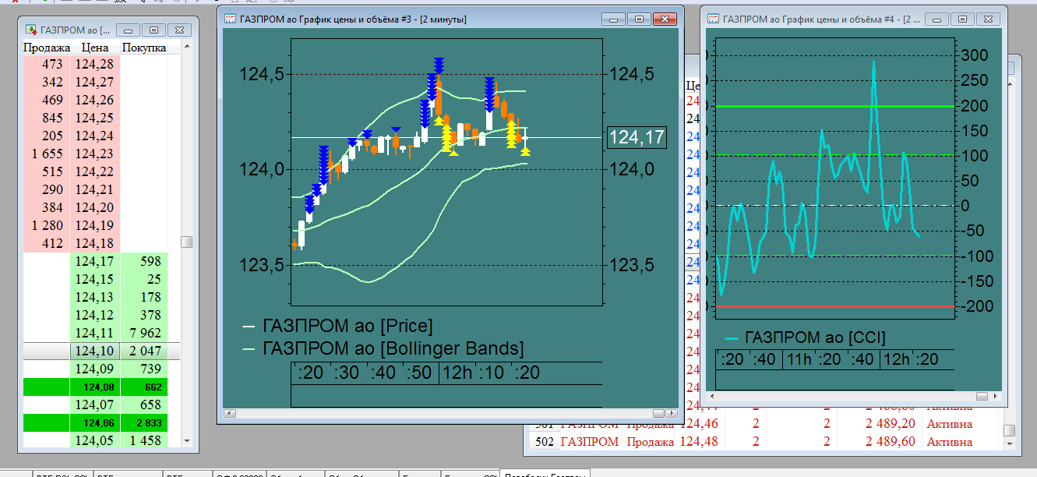Screen dimensions: 1037x477
Task: Click the red -200 level line on CCI chart
Action: click(834, 306)
